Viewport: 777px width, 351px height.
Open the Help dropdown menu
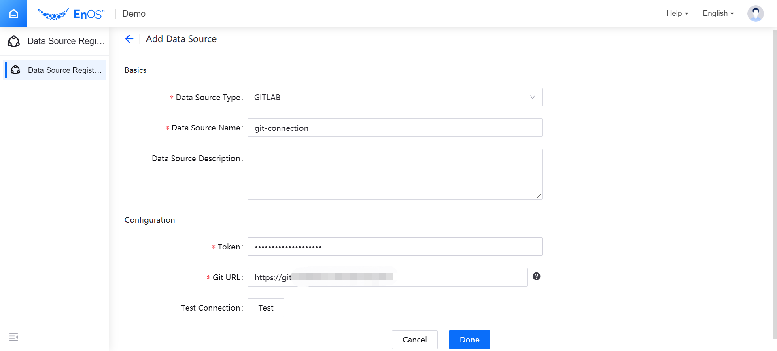677,13
